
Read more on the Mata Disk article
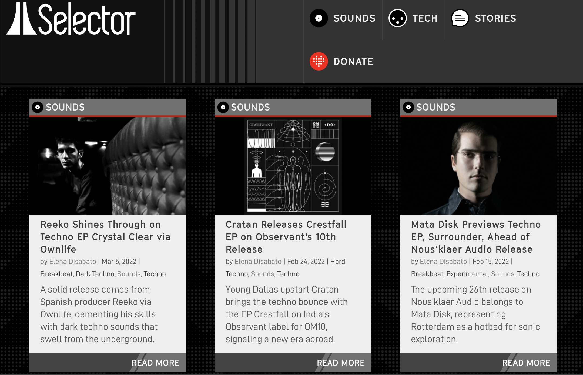526,363
